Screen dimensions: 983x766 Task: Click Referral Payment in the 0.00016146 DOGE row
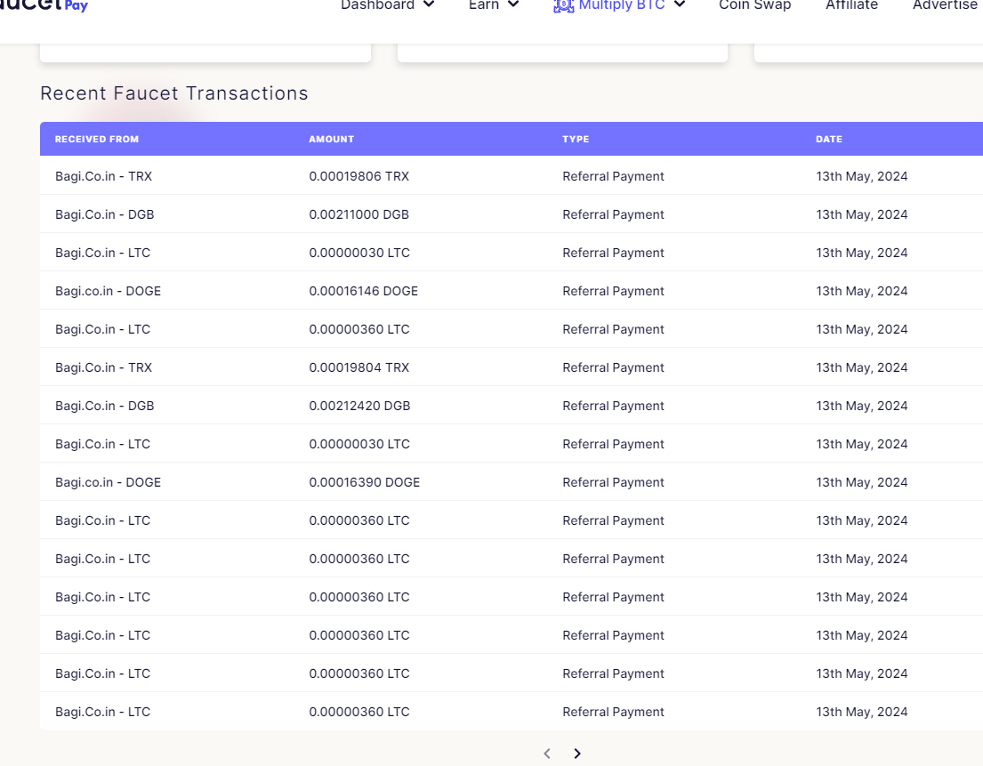[x=613, y=291]
